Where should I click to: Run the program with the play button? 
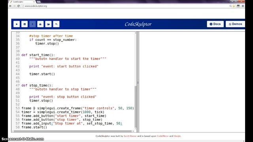17,24
